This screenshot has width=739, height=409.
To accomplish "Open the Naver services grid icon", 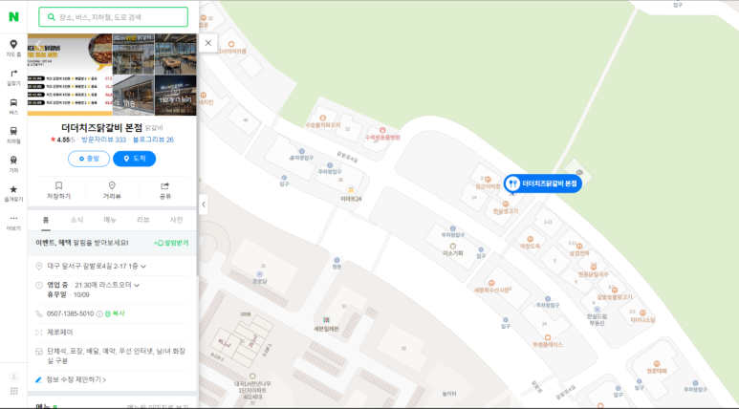I will point(14,391).
